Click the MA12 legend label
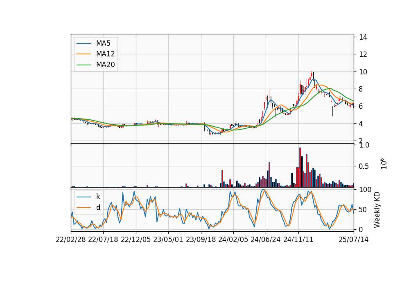393x282 pixels. (105, 54)
